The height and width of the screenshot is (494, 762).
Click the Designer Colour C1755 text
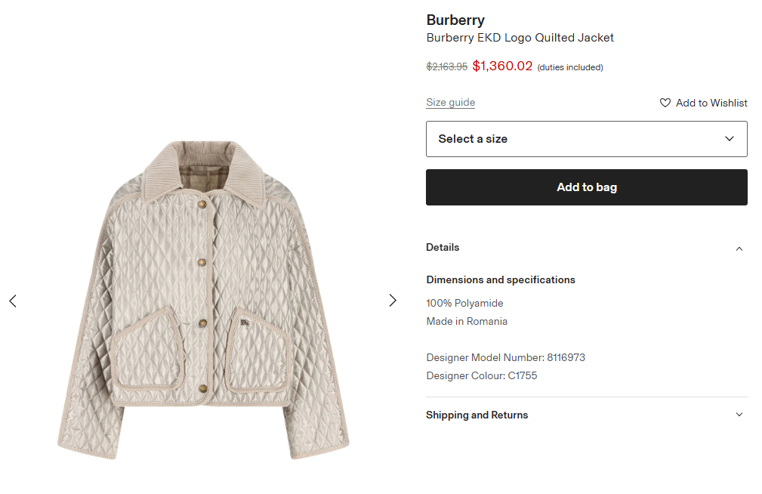click(481, 375)
